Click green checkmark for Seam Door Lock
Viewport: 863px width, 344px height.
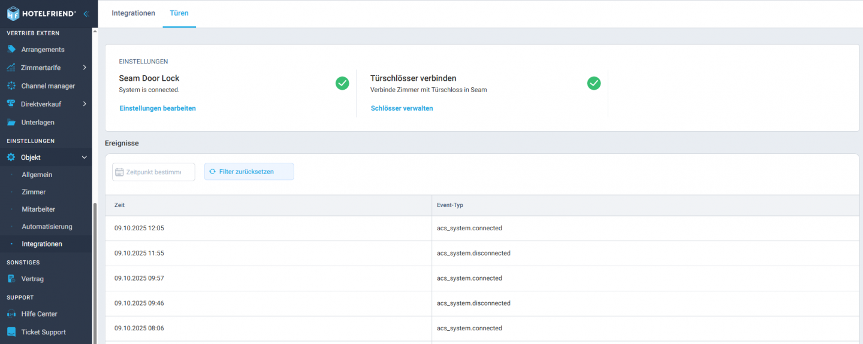coord(342,83)
